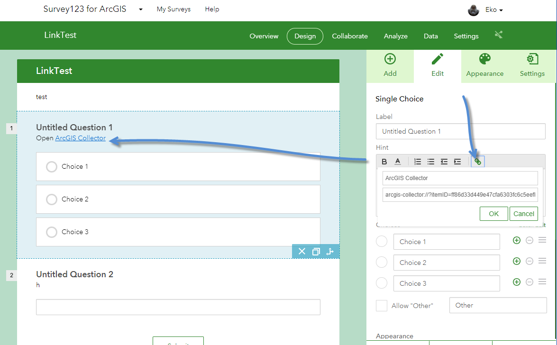The image size is (557, 345).
Task: Go to the Collaborate tab
Action: pos(349,36)
